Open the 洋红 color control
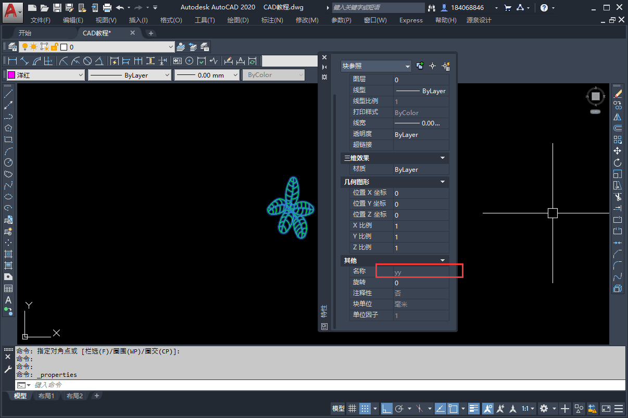The height and width of the screenshot is (418, 628). (45, 75)
